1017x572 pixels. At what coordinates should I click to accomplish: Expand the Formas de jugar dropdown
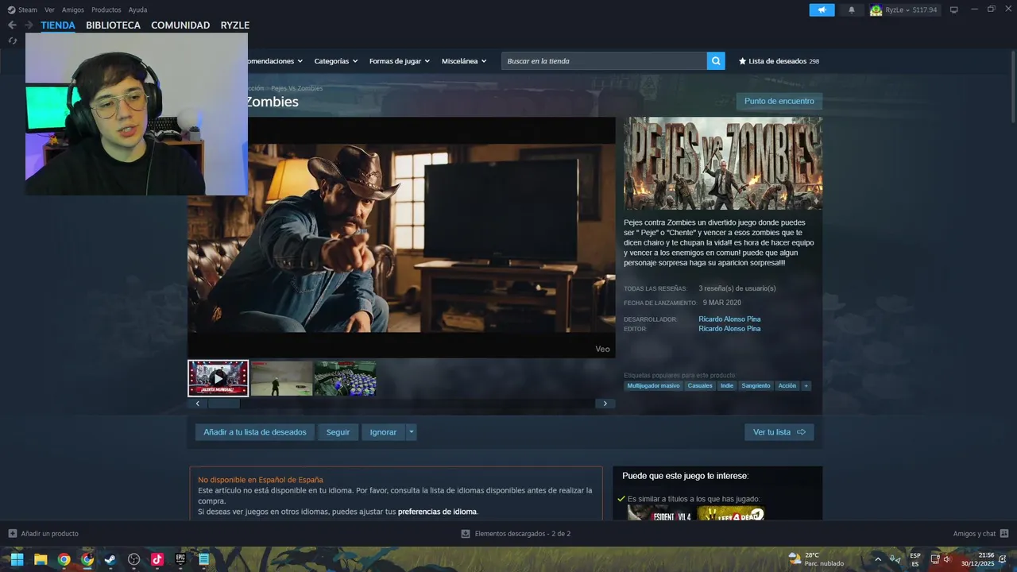(399, 61)
